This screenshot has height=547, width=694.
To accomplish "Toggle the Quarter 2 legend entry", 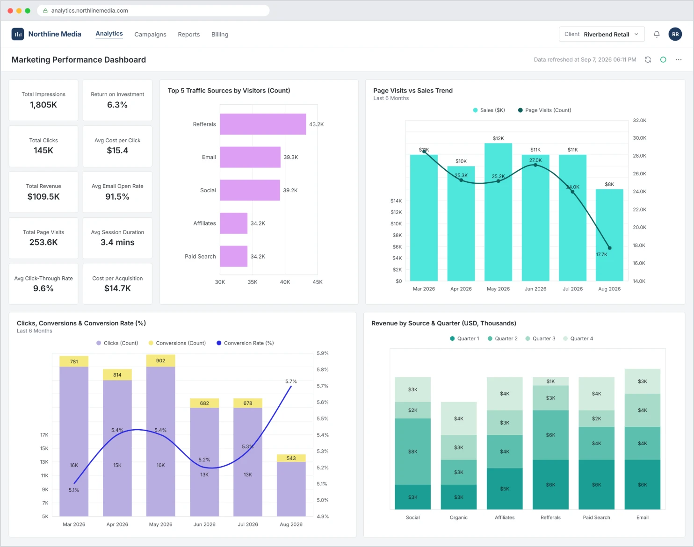I will point(502,338).
